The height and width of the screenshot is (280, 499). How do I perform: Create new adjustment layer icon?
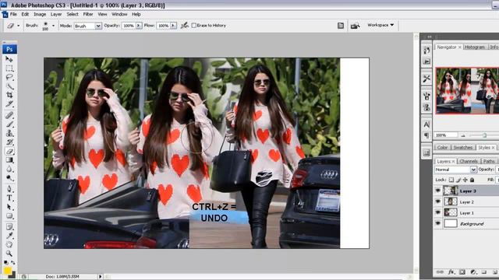click(473, 272)
